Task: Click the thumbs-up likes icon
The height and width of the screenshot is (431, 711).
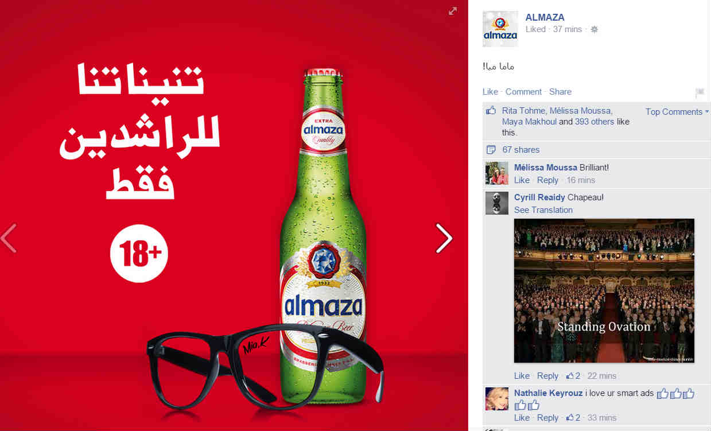Action: point(491,111)
